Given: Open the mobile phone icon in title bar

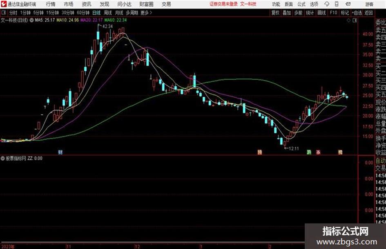Looking at the screenshot, I should click(337, 4).
